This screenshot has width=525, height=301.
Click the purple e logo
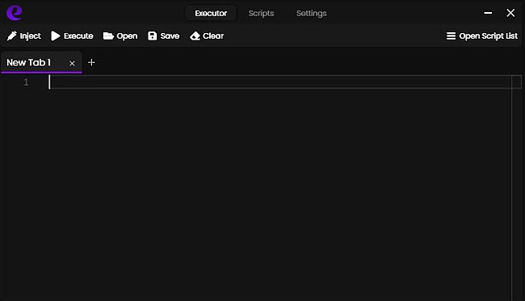(x=15, y=13)
